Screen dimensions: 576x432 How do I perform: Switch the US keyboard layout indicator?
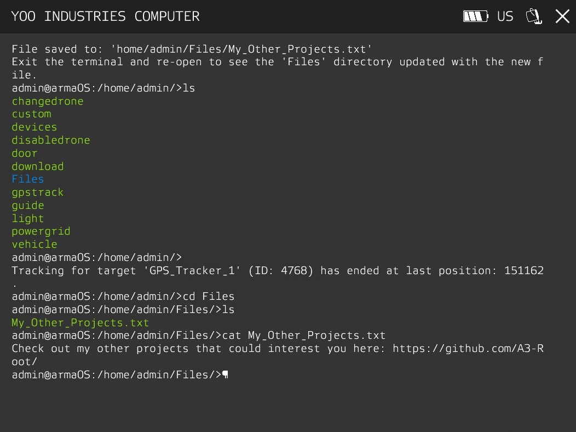tap(505, 16)
